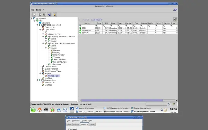Sort by the Cpu column header
The image size is (208, 130).
click(x=137, y=23)
